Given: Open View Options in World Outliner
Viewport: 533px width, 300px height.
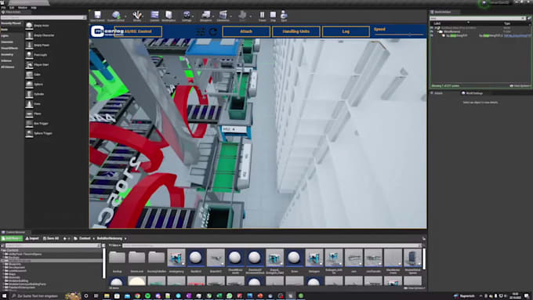Looking at the screenshot, I should click(520, 86).
